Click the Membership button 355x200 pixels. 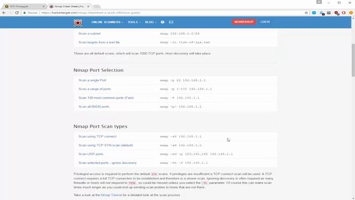244,22
